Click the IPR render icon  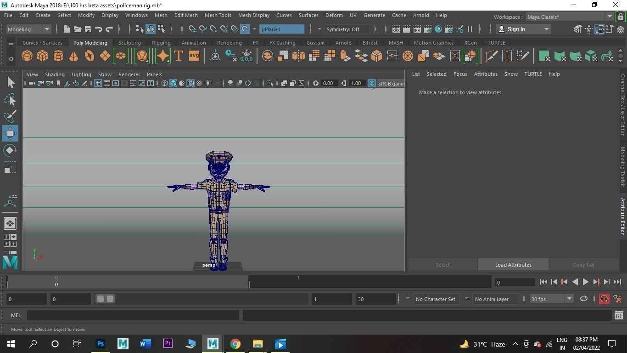pos(417,29)
